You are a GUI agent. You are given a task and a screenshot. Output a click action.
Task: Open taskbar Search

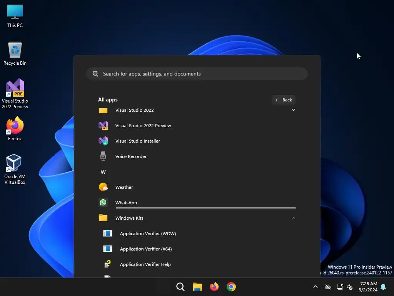coord(180,287)
